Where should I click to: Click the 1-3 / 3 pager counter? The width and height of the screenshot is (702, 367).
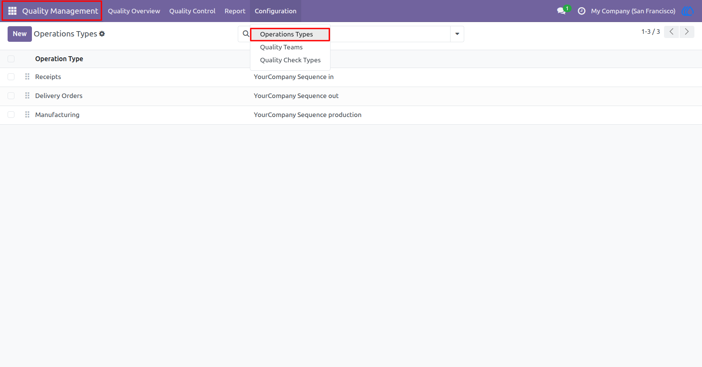tap(650, 32)
